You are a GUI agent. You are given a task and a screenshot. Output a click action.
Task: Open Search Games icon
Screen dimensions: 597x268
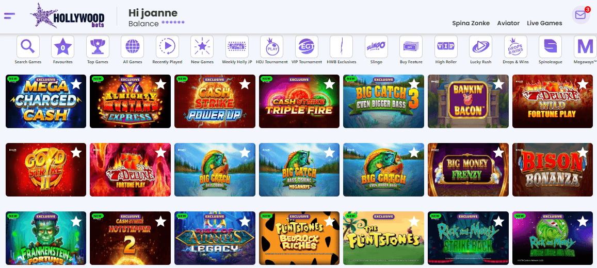pos(28,47)
